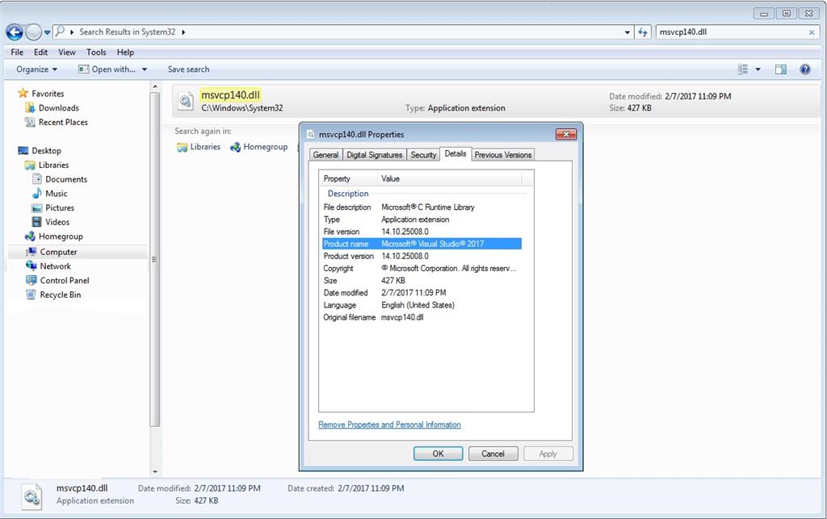The image size is (827, 519).
Task: Select the Details tab
Action: click(x=455, y=154)
